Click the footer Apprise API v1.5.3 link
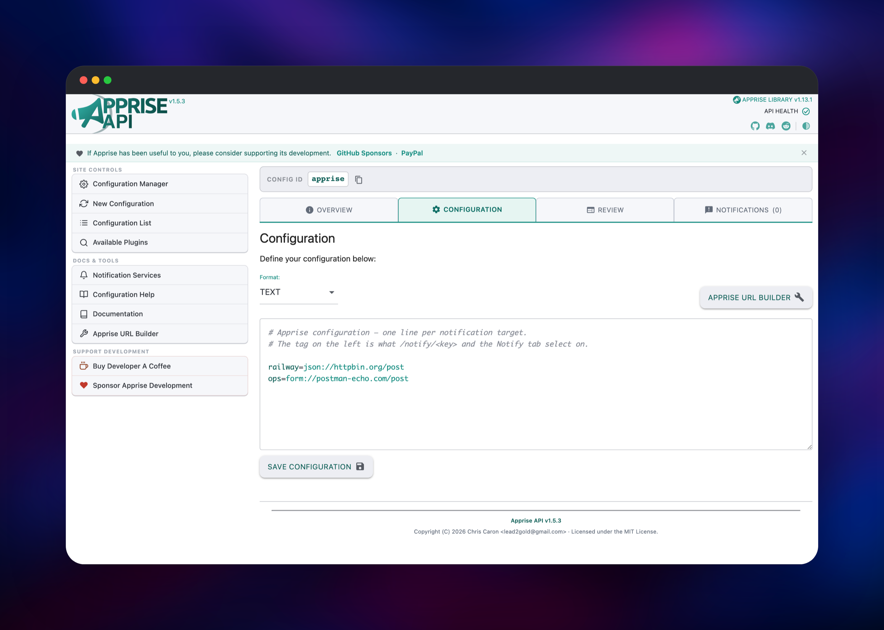The width and height of the screenshot is (884, 630). pos(536,521)
